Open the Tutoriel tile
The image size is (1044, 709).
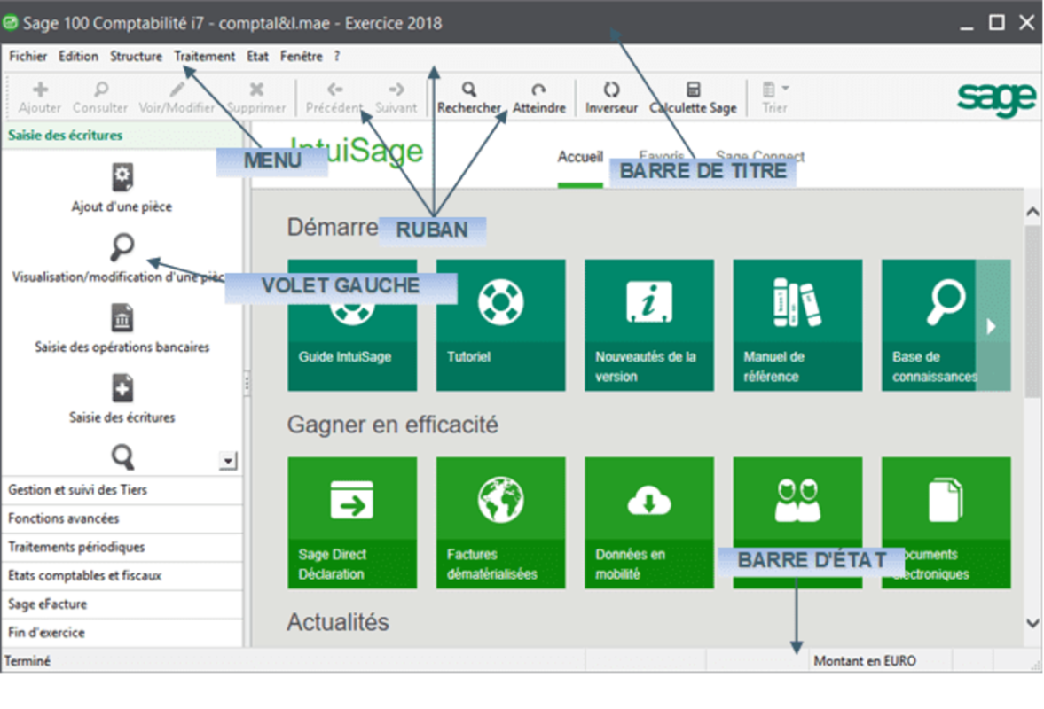(x=500, y=325)
